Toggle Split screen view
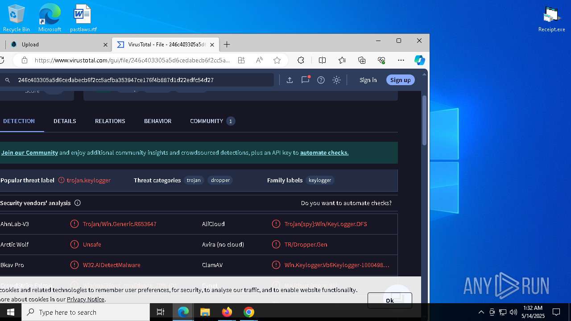Image resolution: width=571 pixels, height=321 pixels. point(322,60)
